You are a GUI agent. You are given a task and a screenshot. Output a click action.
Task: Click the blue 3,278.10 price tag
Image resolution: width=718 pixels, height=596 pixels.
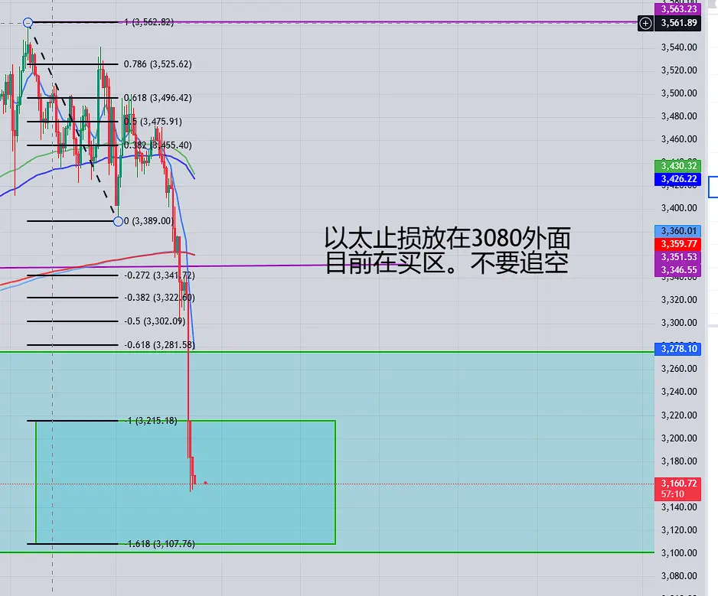pyautogui.click(x=678, y=349)
